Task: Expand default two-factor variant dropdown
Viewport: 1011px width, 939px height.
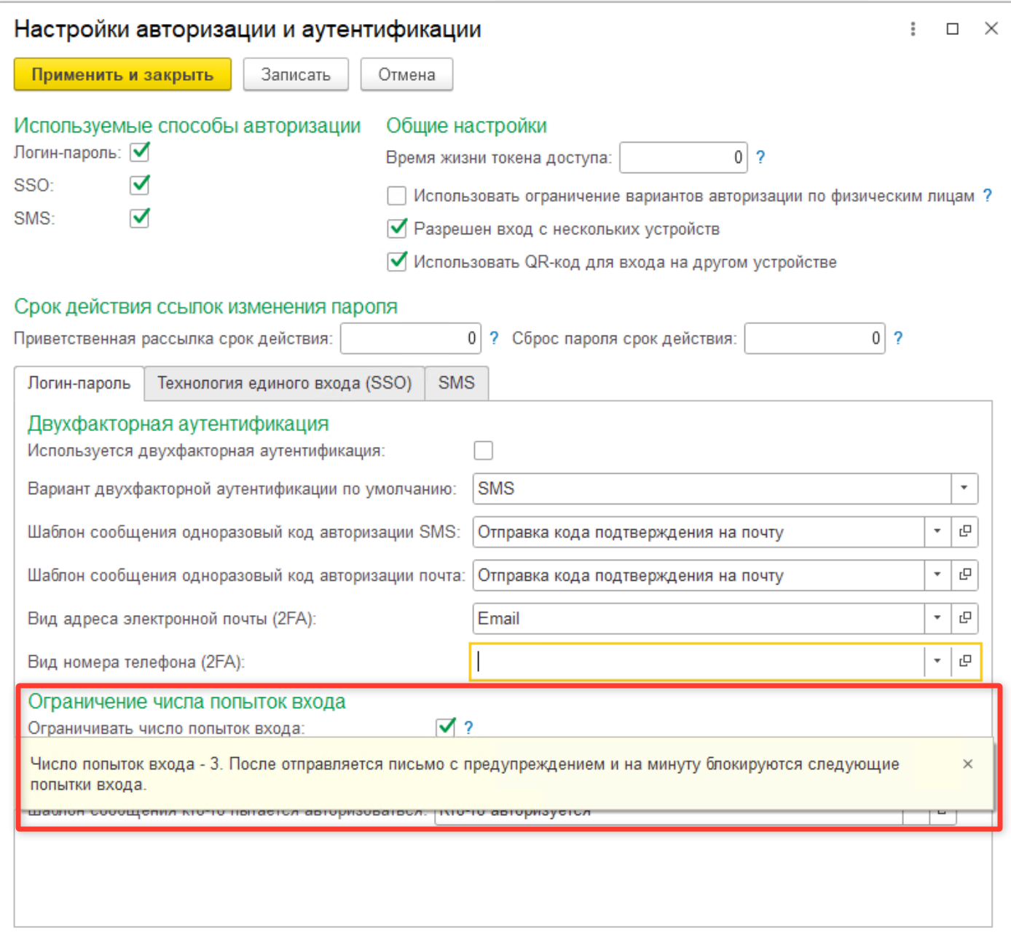Action: click(x=964, y=488)
